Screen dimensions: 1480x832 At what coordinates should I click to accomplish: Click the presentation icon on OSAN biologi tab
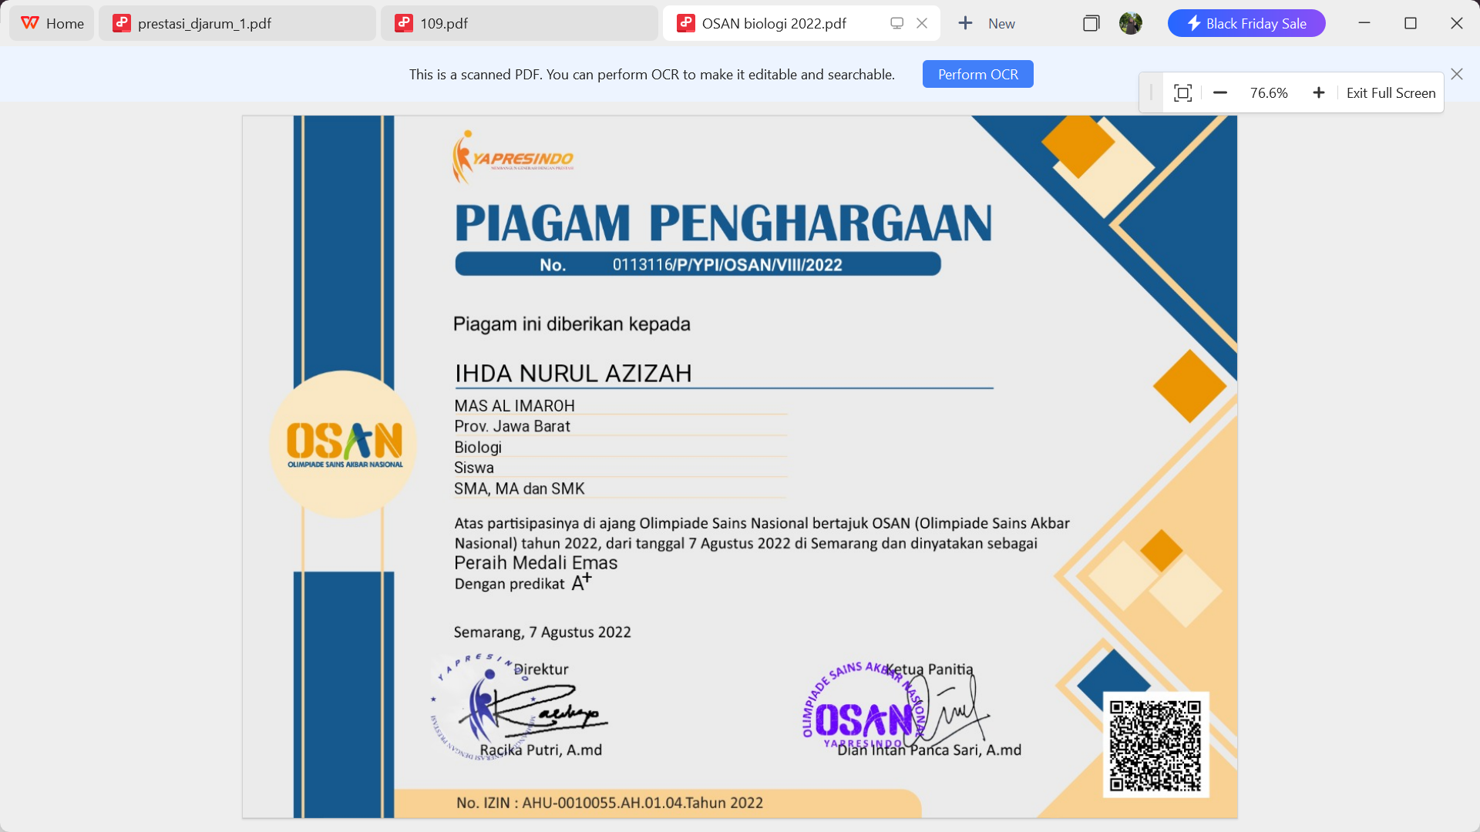coord(896,23)
